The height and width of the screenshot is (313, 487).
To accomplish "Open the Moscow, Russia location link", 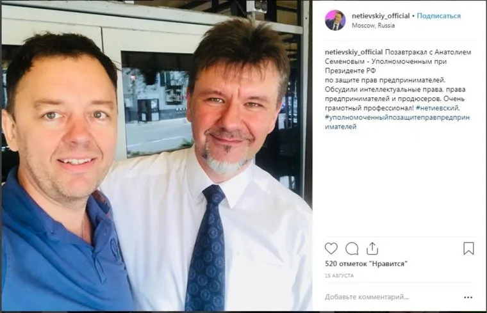I will (x=373, y=26).
